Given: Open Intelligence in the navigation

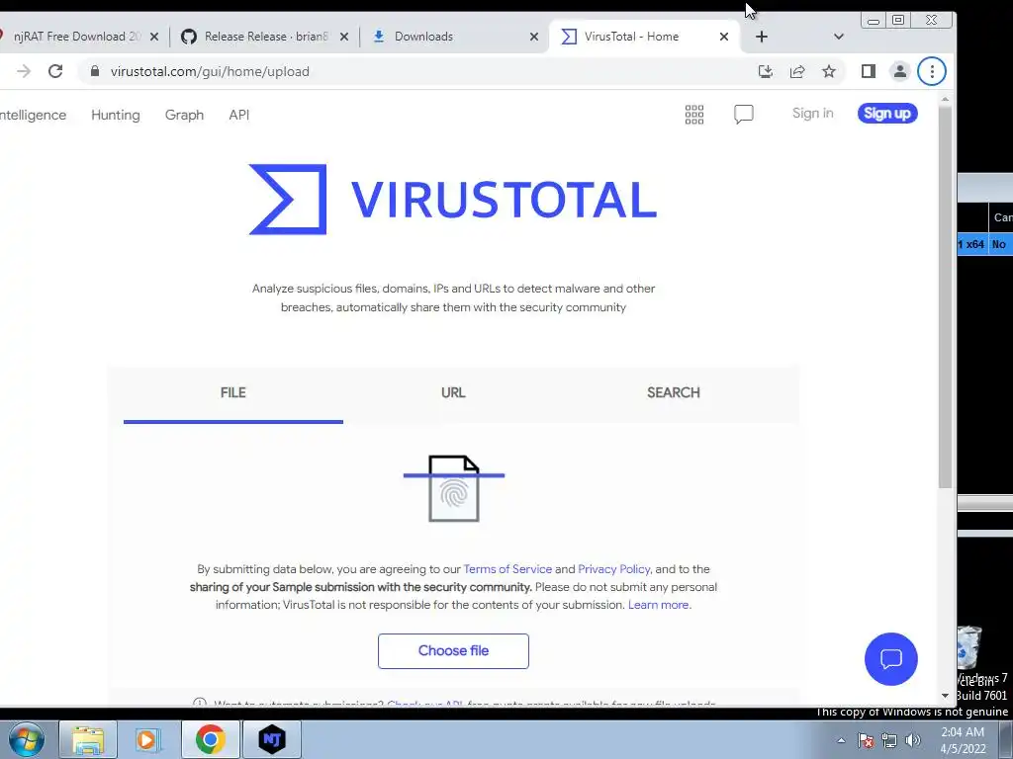Looking at the screenshot, I should coord(33,115).
